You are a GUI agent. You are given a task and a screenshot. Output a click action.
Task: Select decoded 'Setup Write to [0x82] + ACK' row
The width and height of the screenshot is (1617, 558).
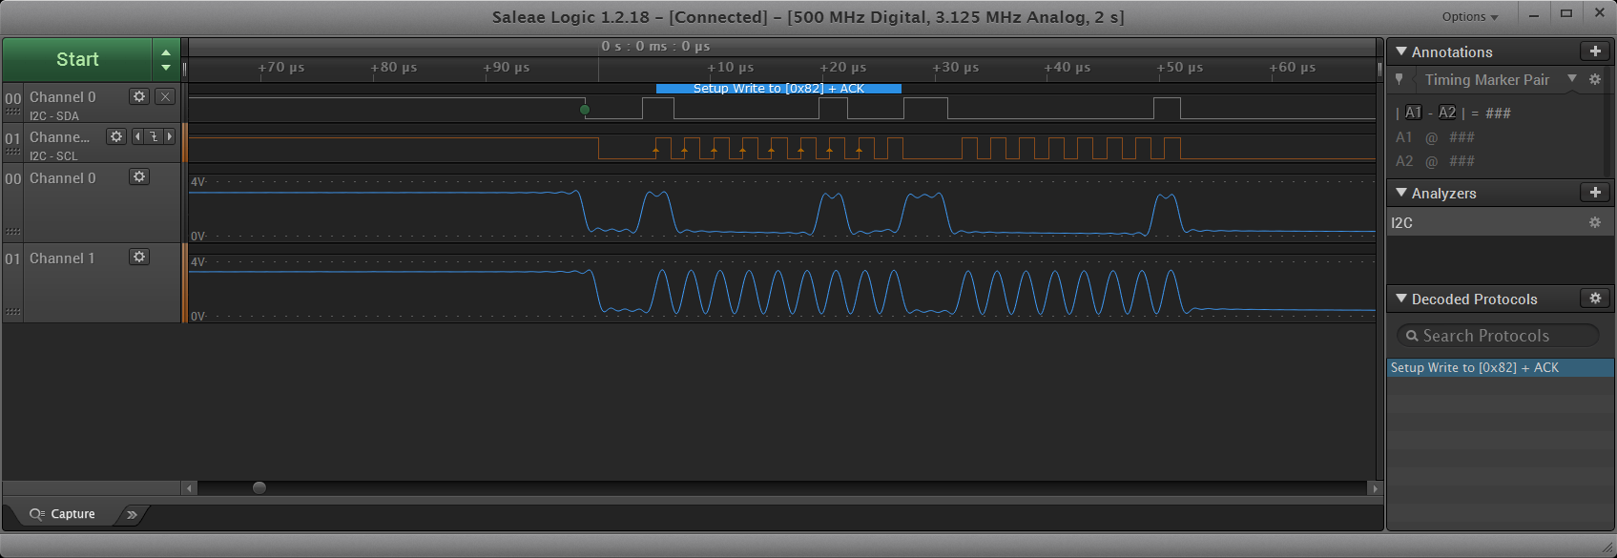(1500, 367)
